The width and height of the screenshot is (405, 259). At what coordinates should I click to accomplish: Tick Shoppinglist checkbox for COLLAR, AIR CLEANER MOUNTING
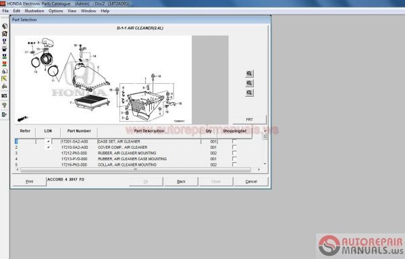234,164
